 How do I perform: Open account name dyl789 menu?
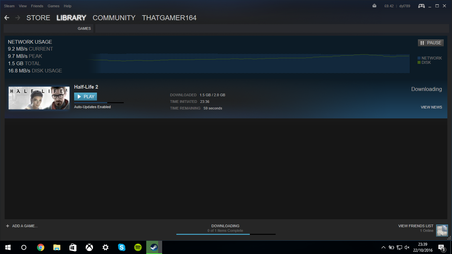[405, 6]
